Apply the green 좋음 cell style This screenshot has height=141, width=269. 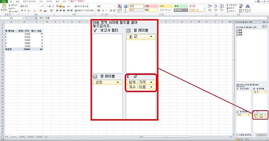(181, 6)
